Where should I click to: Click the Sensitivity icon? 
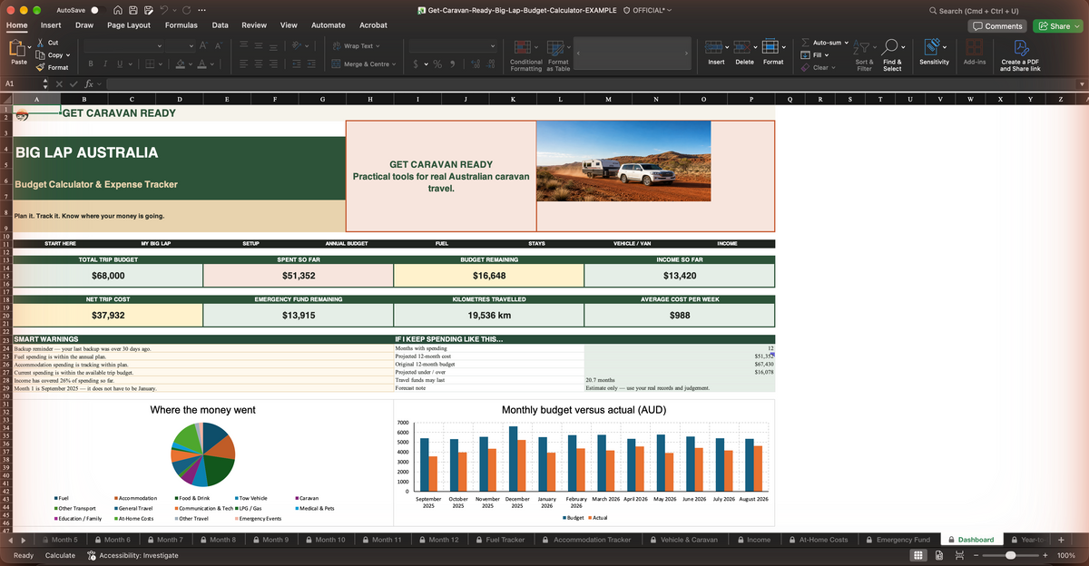934,45
